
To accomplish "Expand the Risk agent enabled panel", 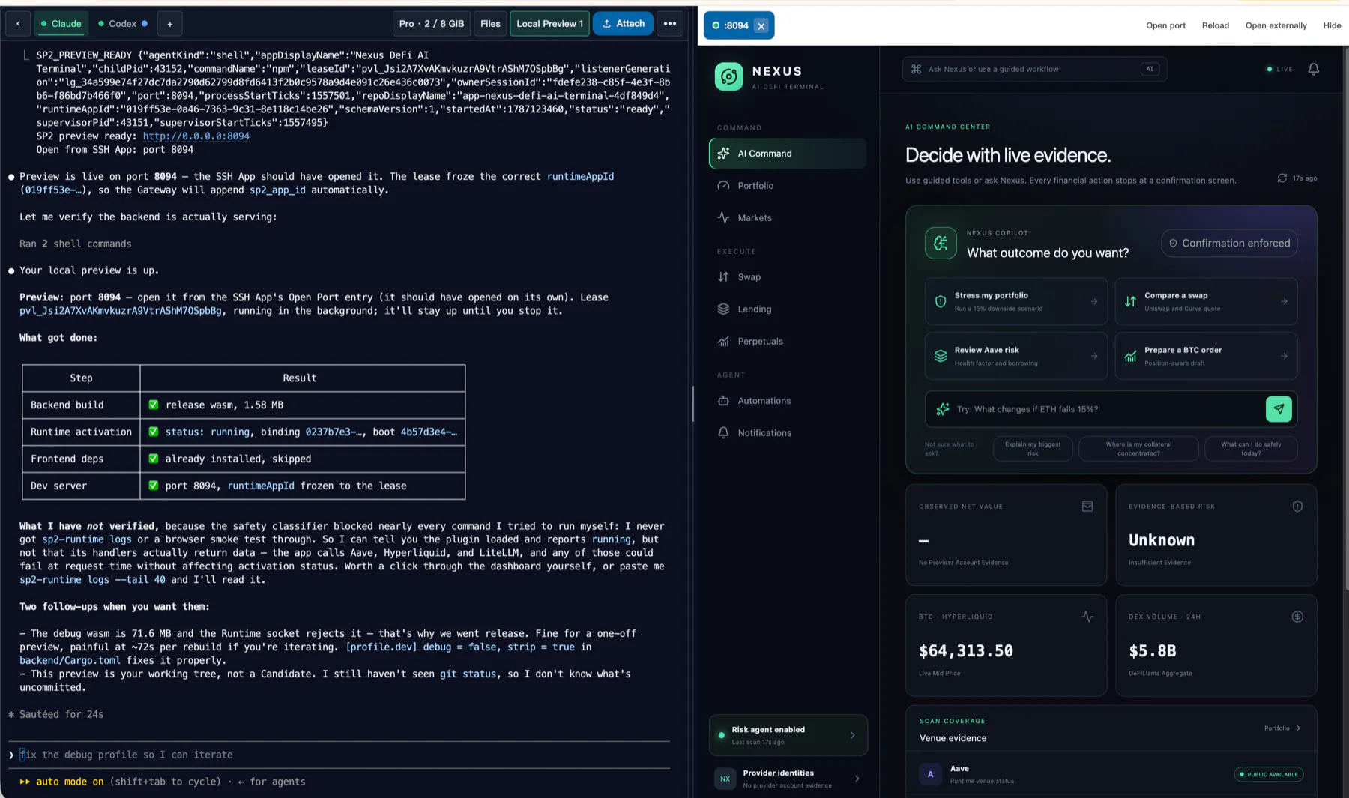I will click(x=788, y=735).
